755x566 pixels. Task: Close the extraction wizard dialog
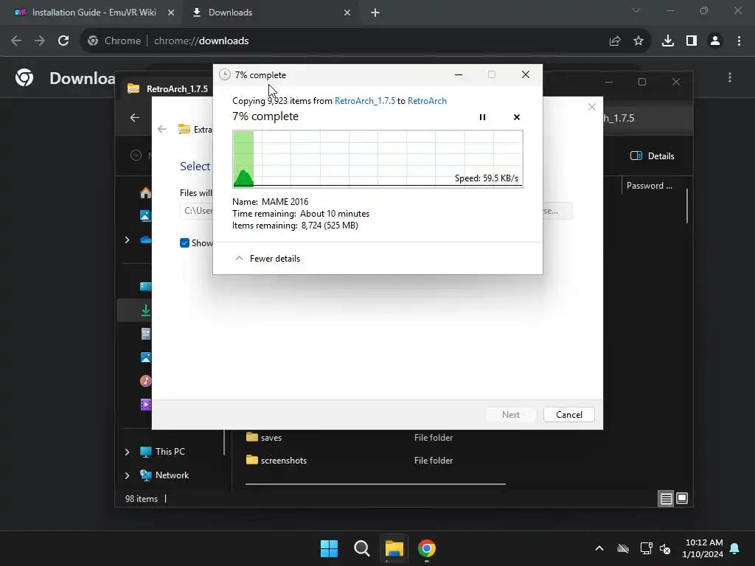592,107
